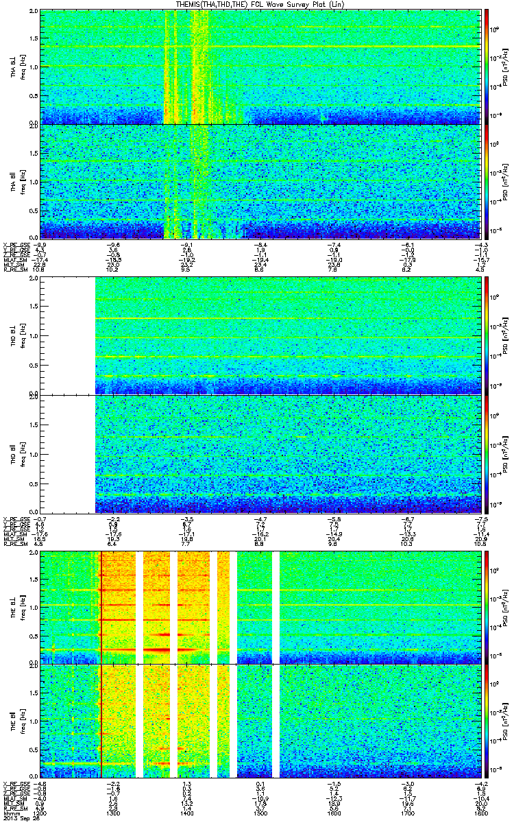Click the PSD color bar beside THD B-parallel
This screenshot has width=514, height=823.
487,453
